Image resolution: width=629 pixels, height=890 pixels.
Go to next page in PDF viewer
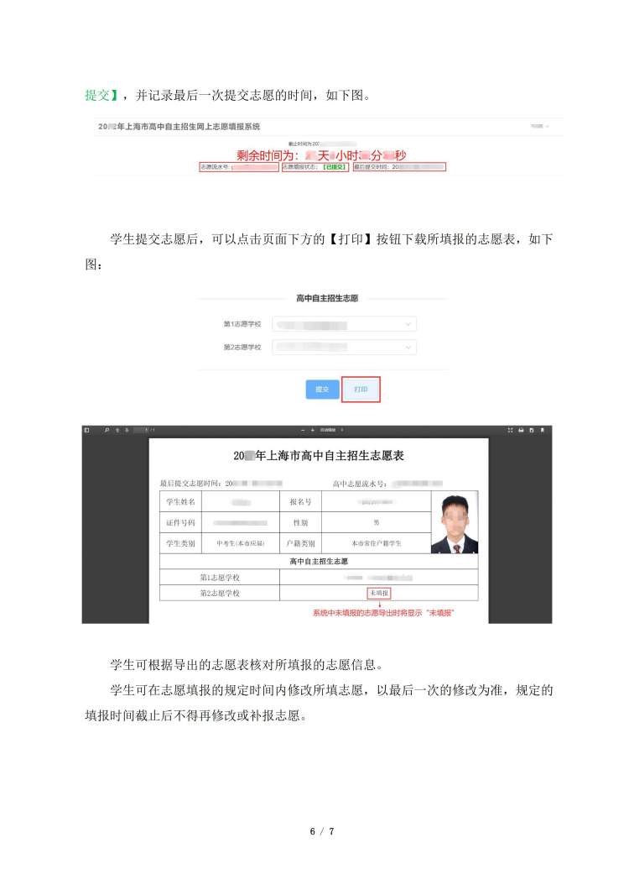pyautogui.click(x=127, y=430)
